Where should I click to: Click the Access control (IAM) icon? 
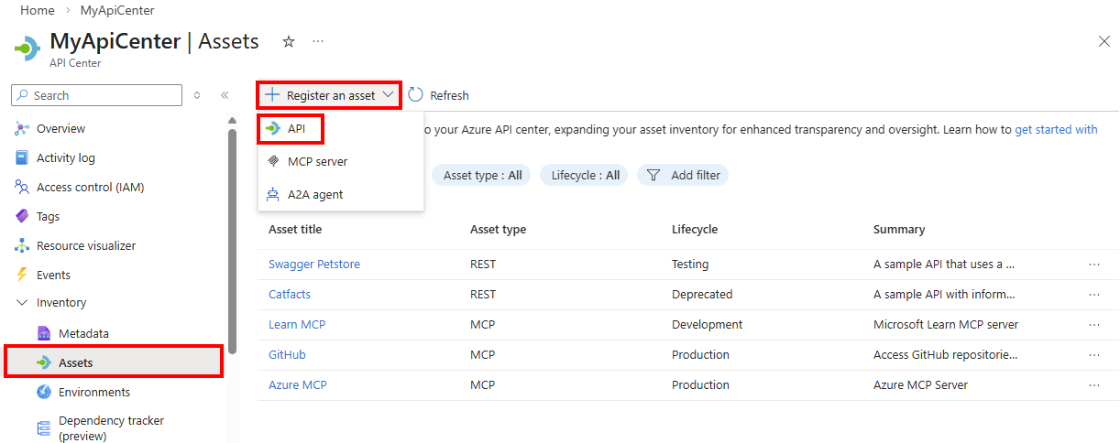click(x=22, y=188)
